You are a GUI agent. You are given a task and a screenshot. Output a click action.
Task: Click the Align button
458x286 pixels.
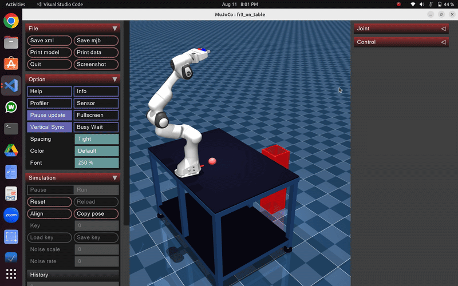pos(49,214)
